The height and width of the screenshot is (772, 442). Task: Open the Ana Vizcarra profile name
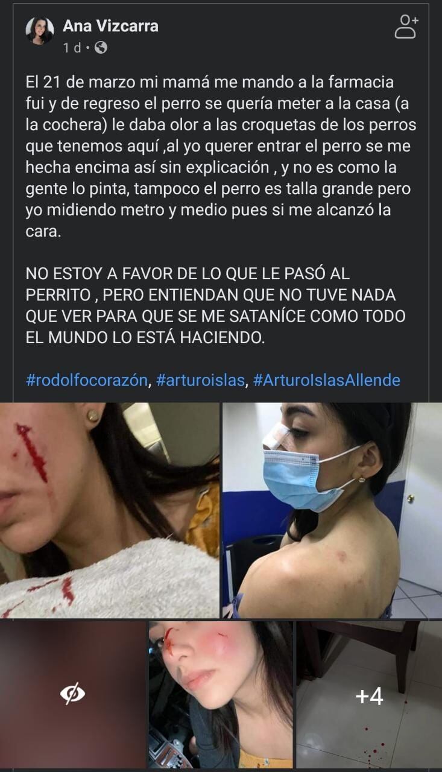(110, 26)
